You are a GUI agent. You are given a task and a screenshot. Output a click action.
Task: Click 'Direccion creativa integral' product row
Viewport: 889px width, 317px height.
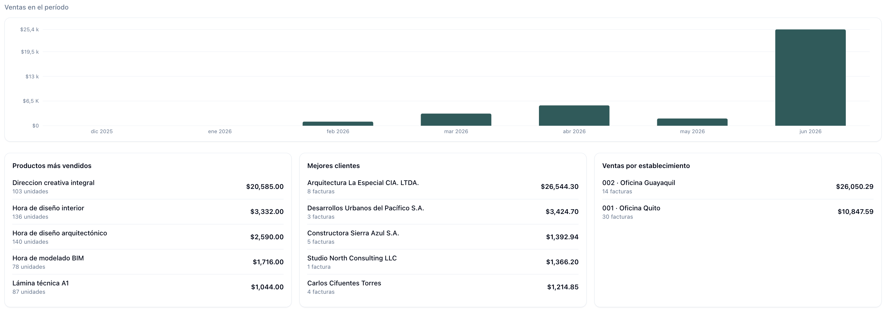(x=148, y=187)
